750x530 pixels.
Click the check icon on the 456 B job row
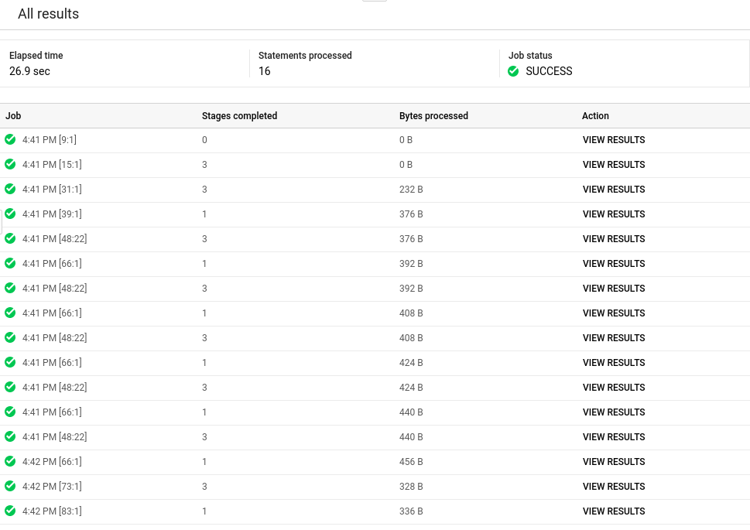[x=10, y=461]
